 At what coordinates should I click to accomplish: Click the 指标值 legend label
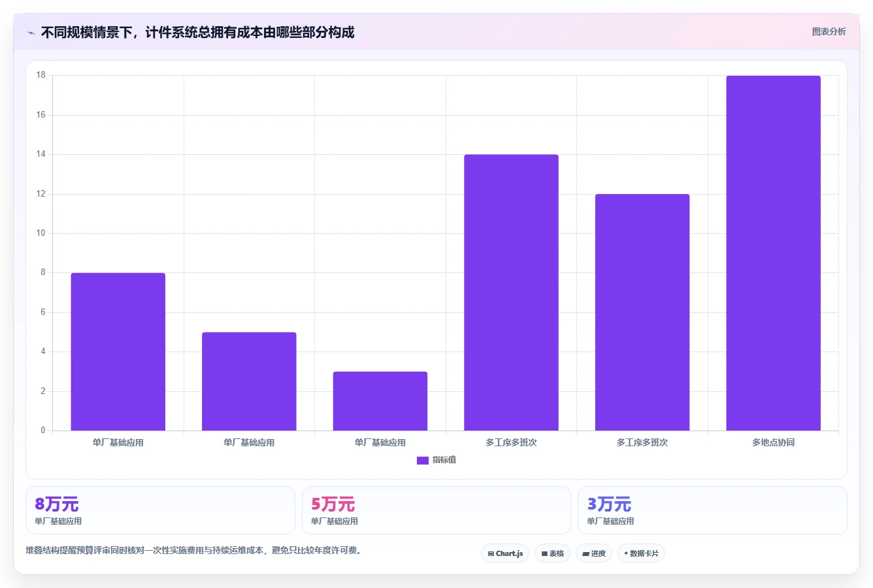point(444,461)
